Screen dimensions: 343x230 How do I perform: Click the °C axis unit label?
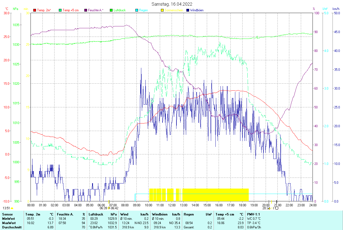[6, 9]
